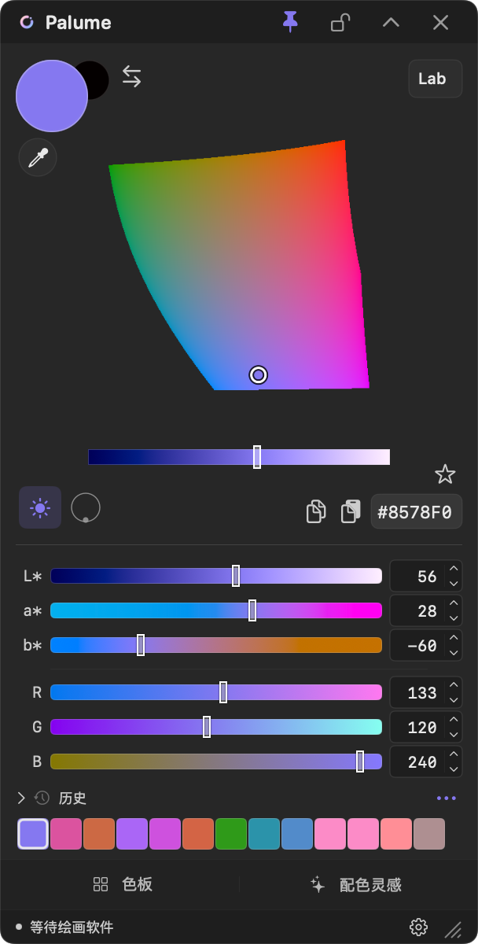Select the steel blue history swatch
The width and height of the screenshot is (478, 944).
pos(297,834)
